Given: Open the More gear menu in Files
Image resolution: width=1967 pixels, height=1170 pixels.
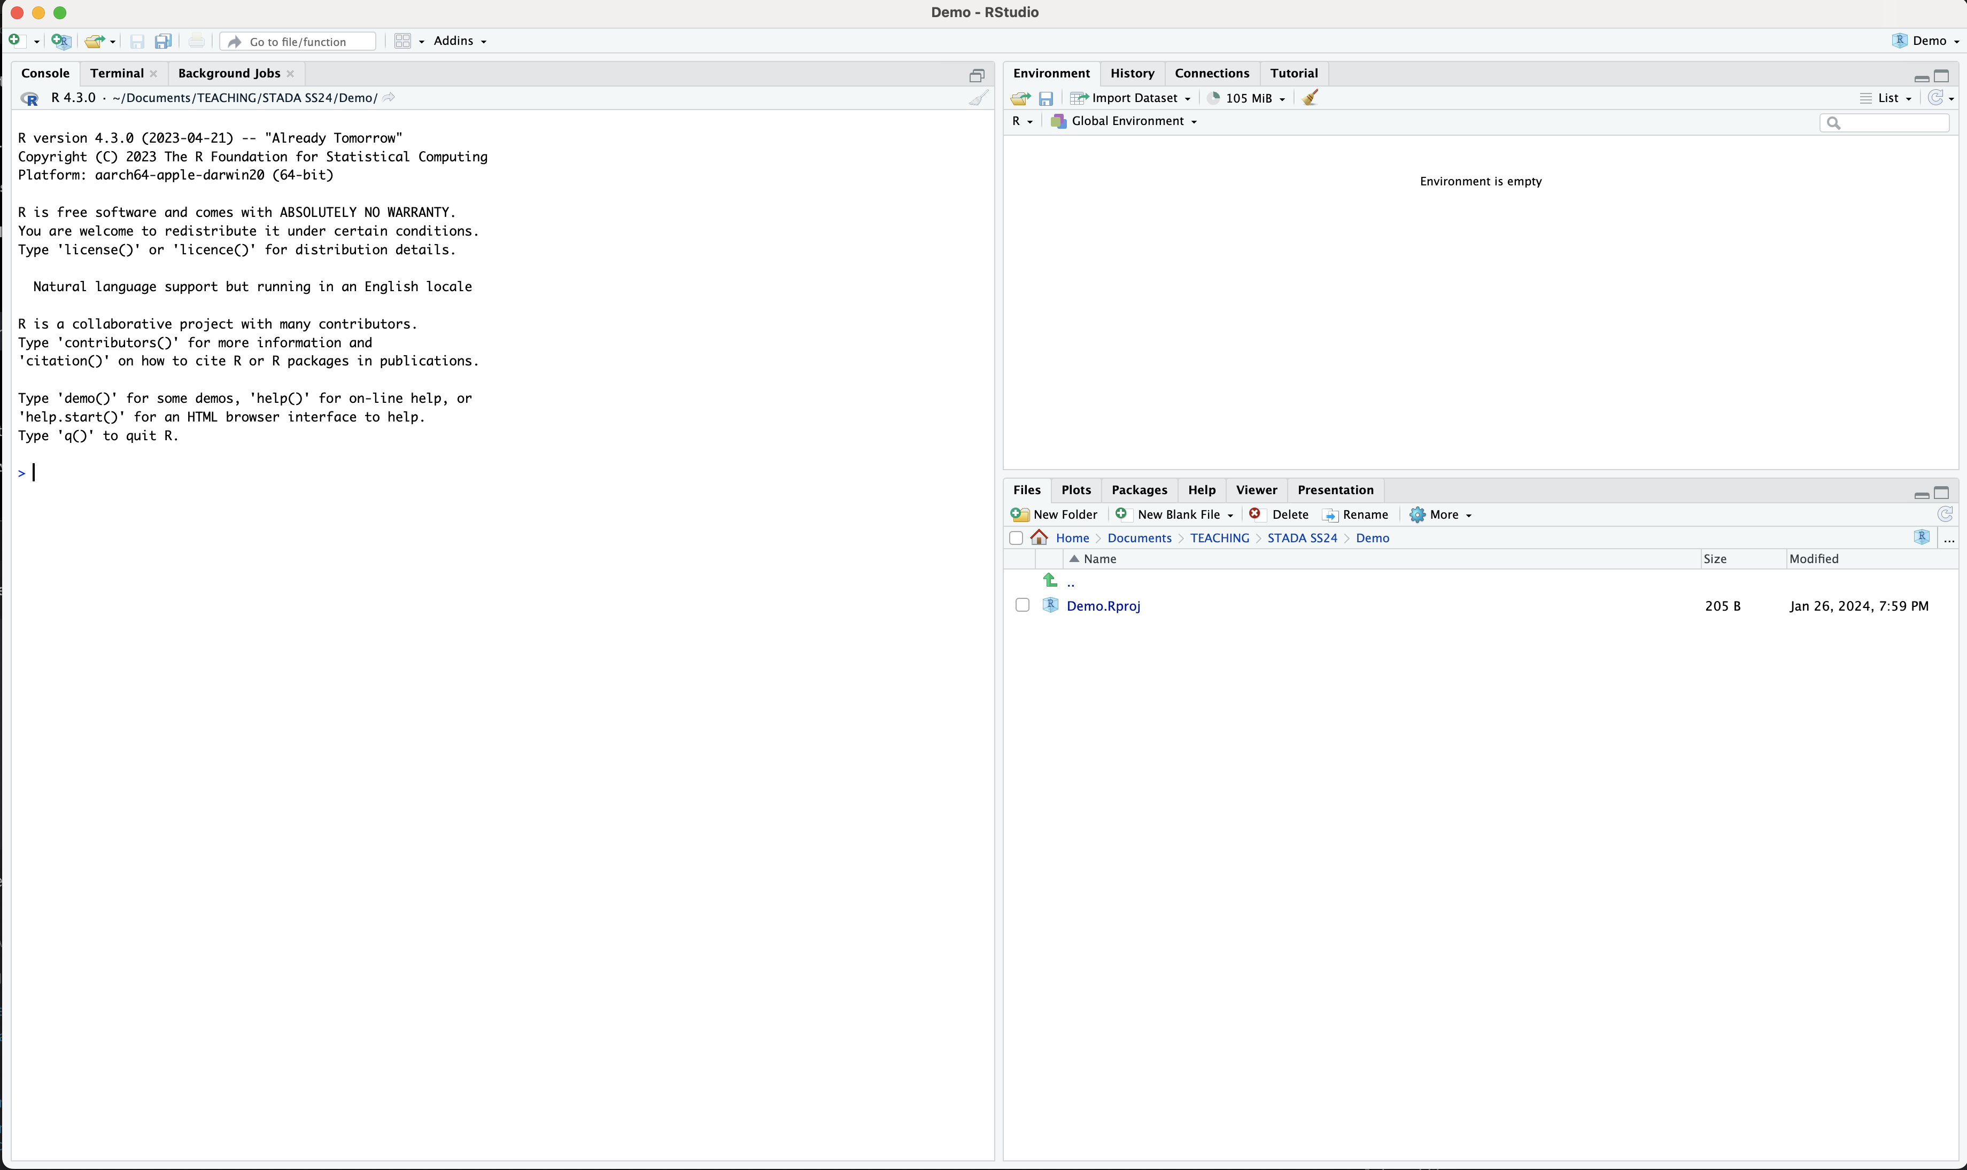Looking at the screenshot, I should pyautogui.click(x=1441, y=515).
